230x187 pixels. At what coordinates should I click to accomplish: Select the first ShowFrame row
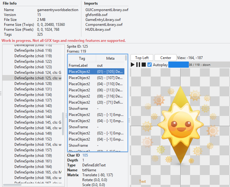click(x=96, y=109)
